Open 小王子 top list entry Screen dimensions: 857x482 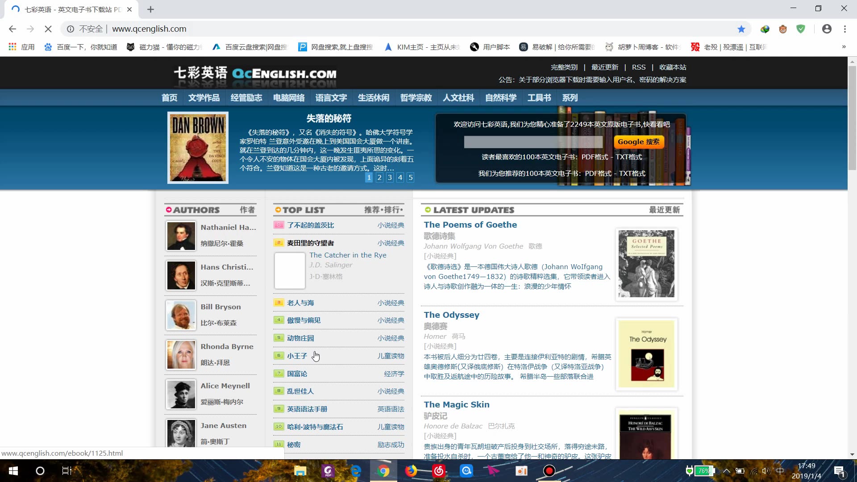(x=297, y=356)
